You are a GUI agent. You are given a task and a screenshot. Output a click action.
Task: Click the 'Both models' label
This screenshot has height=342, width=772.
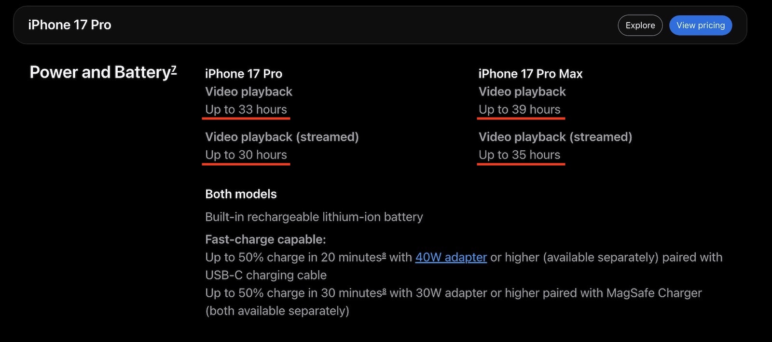pos(241,194)
